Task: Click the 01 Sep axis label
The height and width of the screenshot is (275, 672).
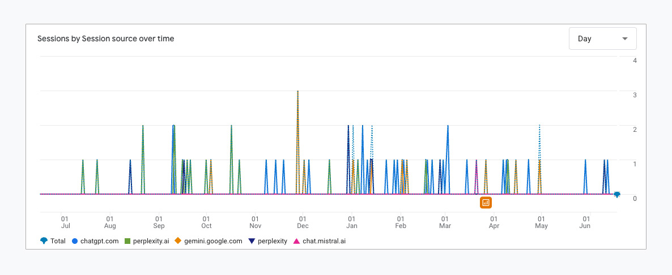Action: pos(159,222)
